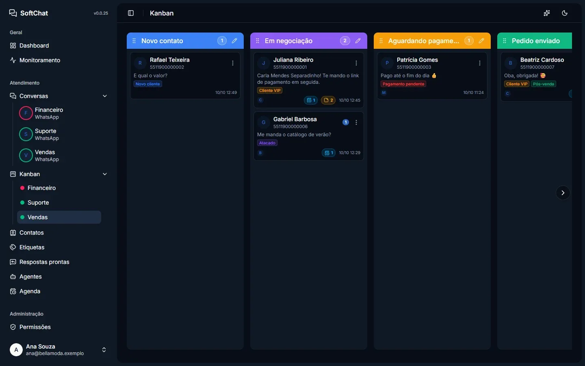The height and width of the screenshot is (366, 585).
Task: Grab the Novo contato drag handle
Action: pos(134,41)
